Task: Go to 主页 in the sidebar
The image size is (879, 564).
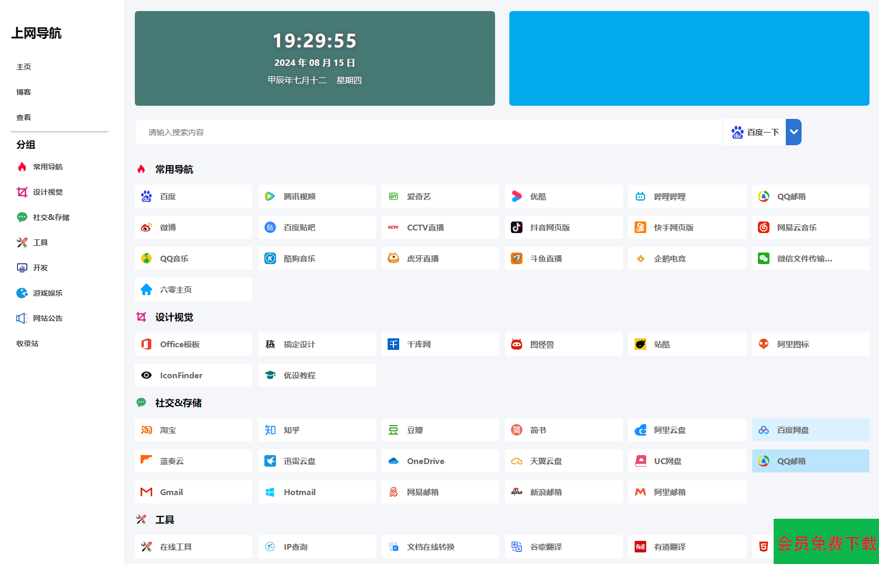Action: 24,67
